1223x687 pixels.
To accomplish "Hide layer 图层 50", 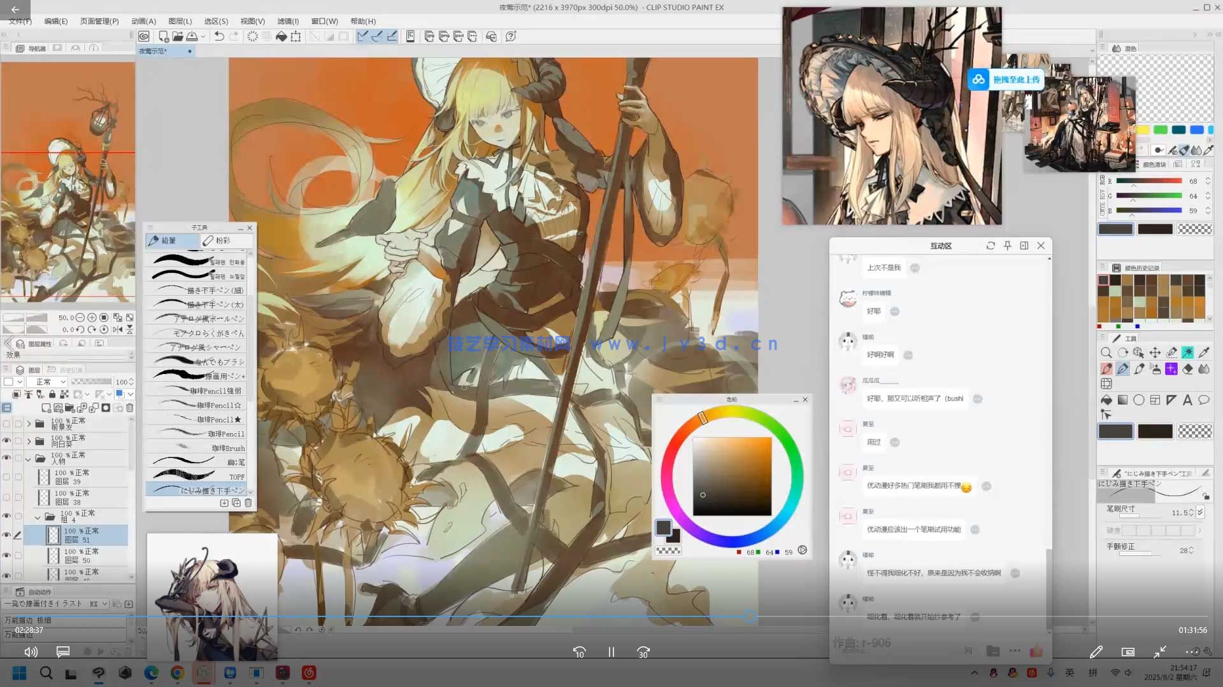I will pyautogui.click(x=6, y=555).
